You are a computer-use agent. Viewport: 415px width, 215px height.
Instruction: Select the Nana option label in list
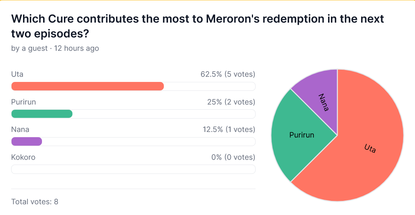click(x=20, y=129)
